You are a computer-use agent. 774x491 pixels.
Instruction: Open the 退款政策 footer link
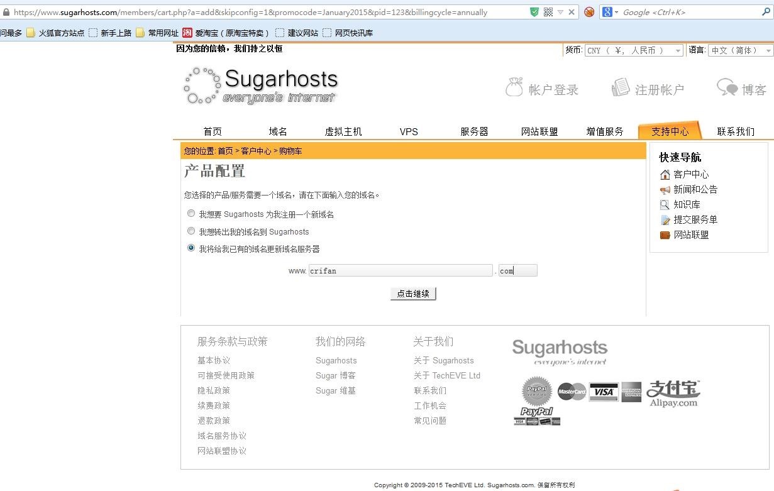[214, 421]
